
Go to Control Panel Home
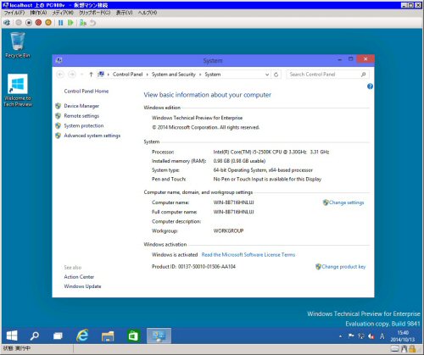coord(86,92)
